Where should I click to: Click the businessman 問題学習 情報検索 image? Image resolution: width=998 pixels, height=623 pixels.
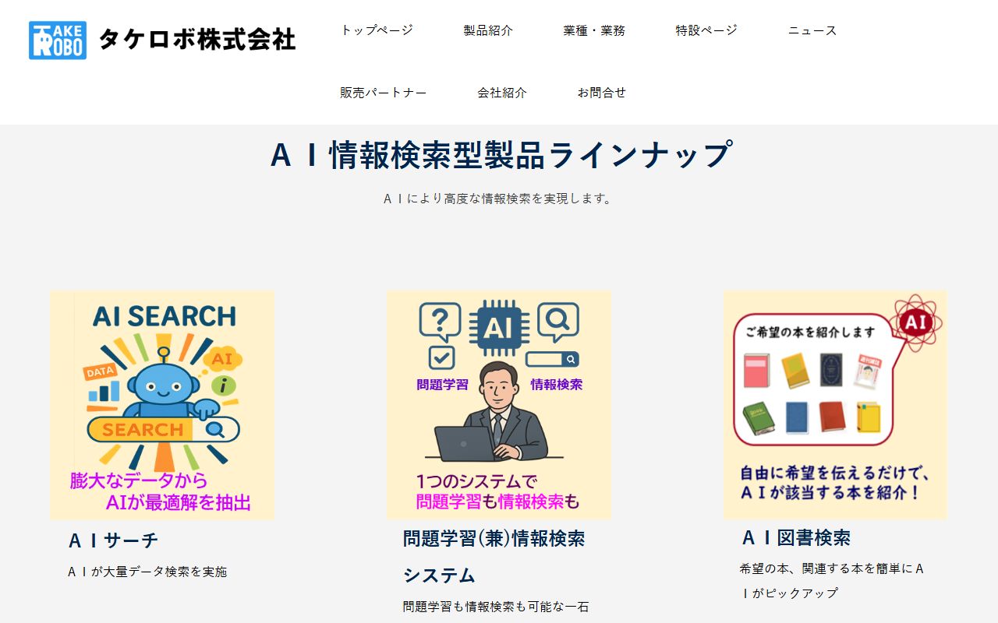(499, 405)
